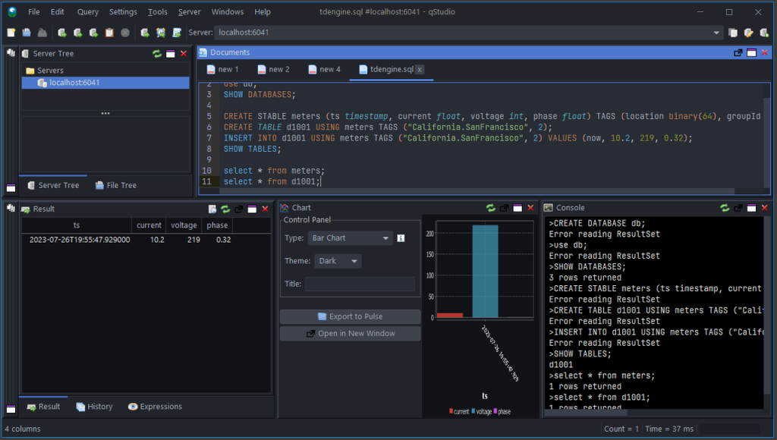Refresh the Chart panel

(491, 208)
